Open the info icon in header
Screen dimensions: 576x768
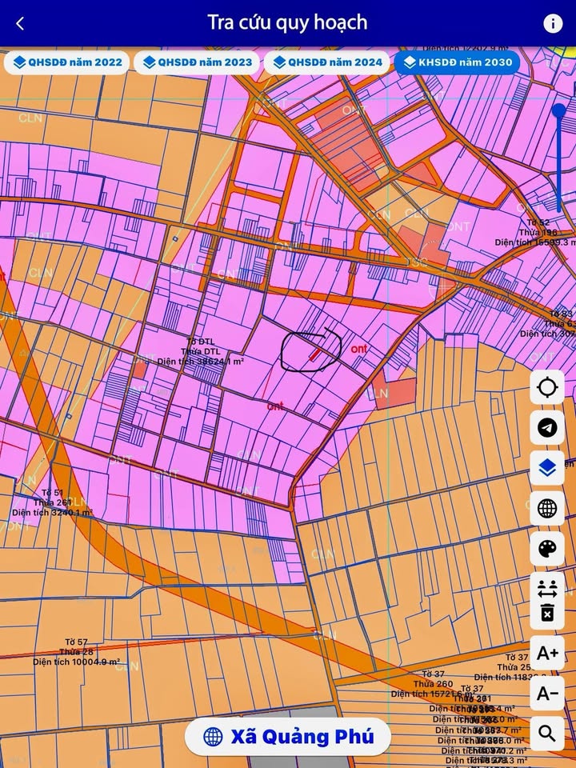(x=553, y=23)
